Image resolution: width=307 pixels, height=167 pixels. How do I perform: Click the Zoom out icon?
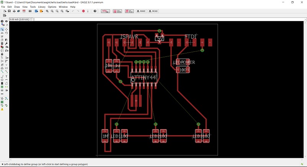click(57, 11)
